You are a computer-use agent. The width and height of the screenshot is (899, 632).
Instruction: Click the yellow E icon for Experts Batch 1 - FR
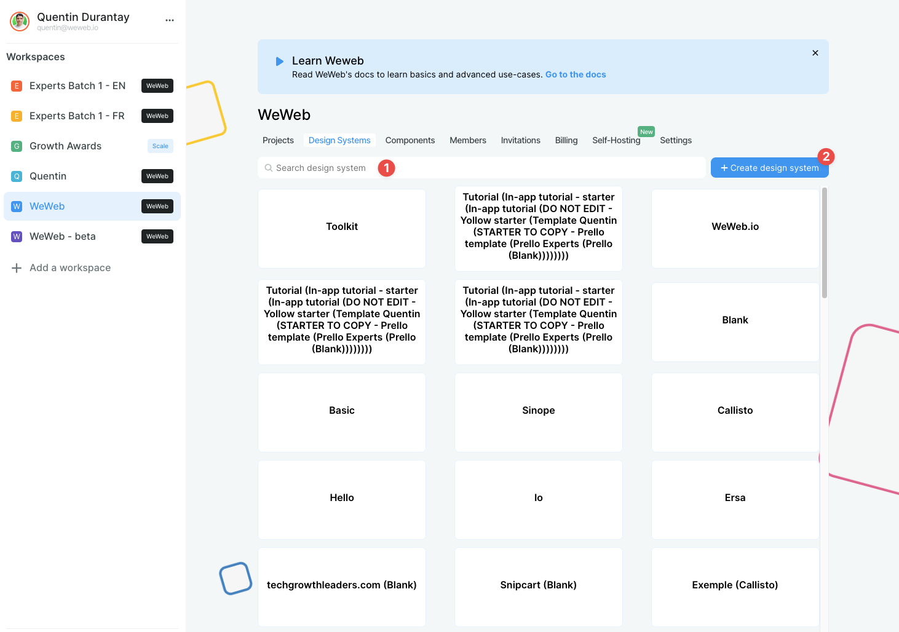(17, 116)
